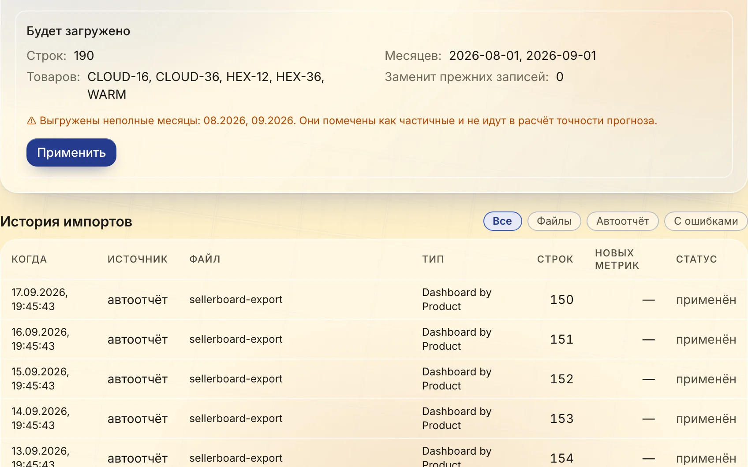Click автоотчёт source in the 14.09.2026 row

pos(138,419)
